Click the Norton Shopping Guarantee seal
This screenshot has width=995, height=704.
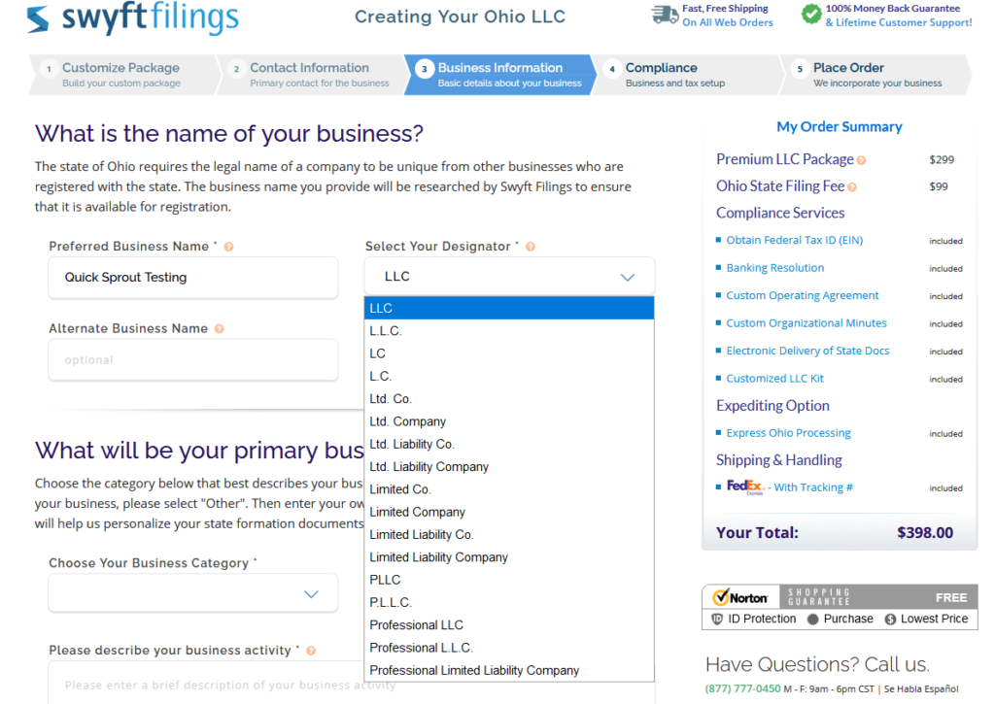pos(741,597)
